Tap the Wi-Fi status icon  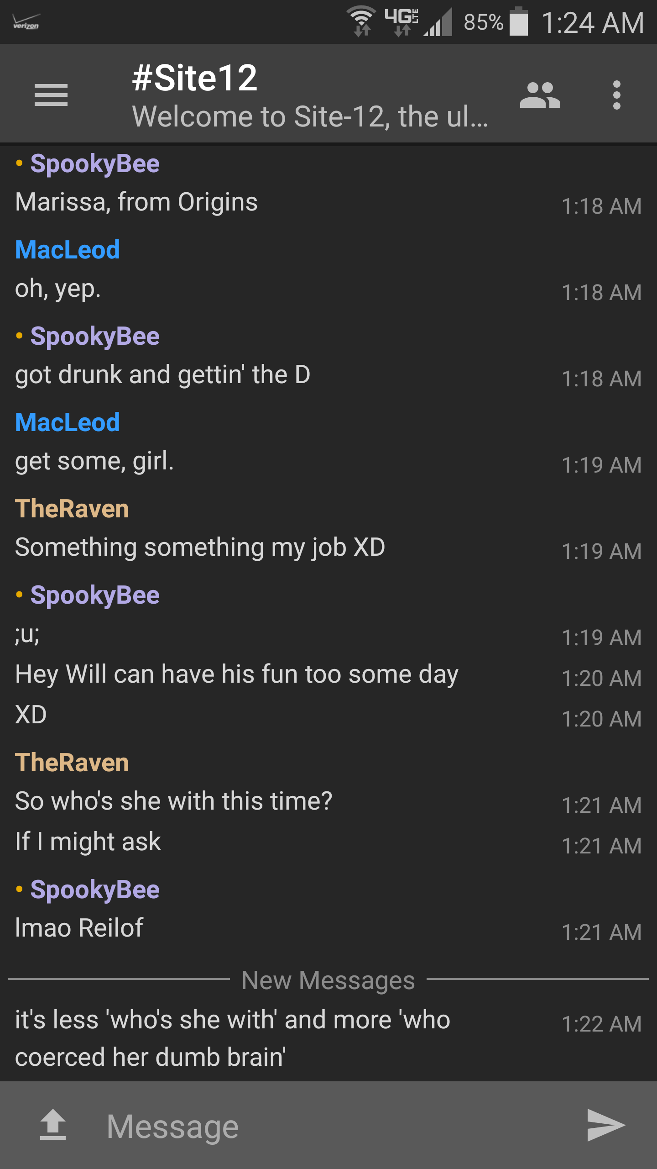(361, 21)
